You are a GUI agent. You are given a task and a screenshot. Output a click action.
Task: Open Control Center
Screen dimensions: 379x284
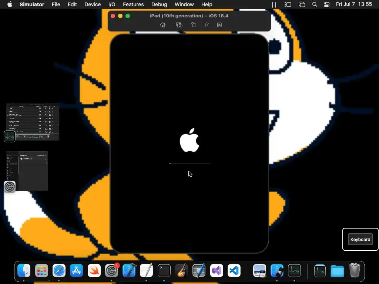326,4
